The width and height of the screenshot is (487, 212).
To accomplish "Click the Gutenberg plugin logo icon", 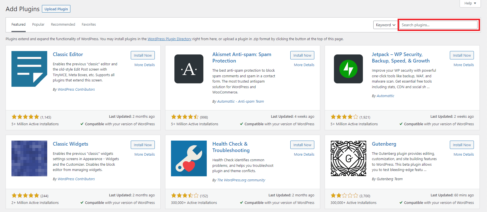I will pos(348,158).
